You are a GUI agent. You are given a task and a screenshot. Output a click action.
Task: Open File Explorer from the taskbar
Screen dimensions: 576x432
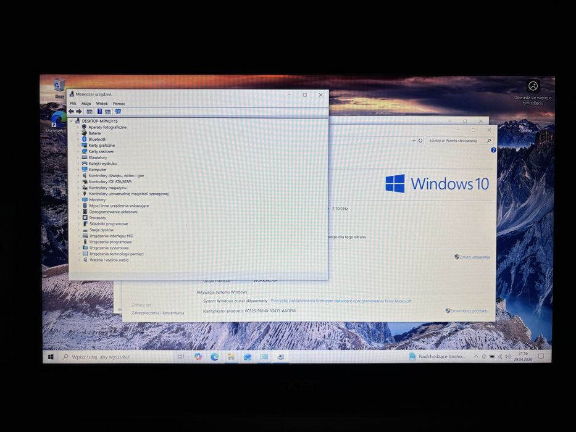coord(231,357)
